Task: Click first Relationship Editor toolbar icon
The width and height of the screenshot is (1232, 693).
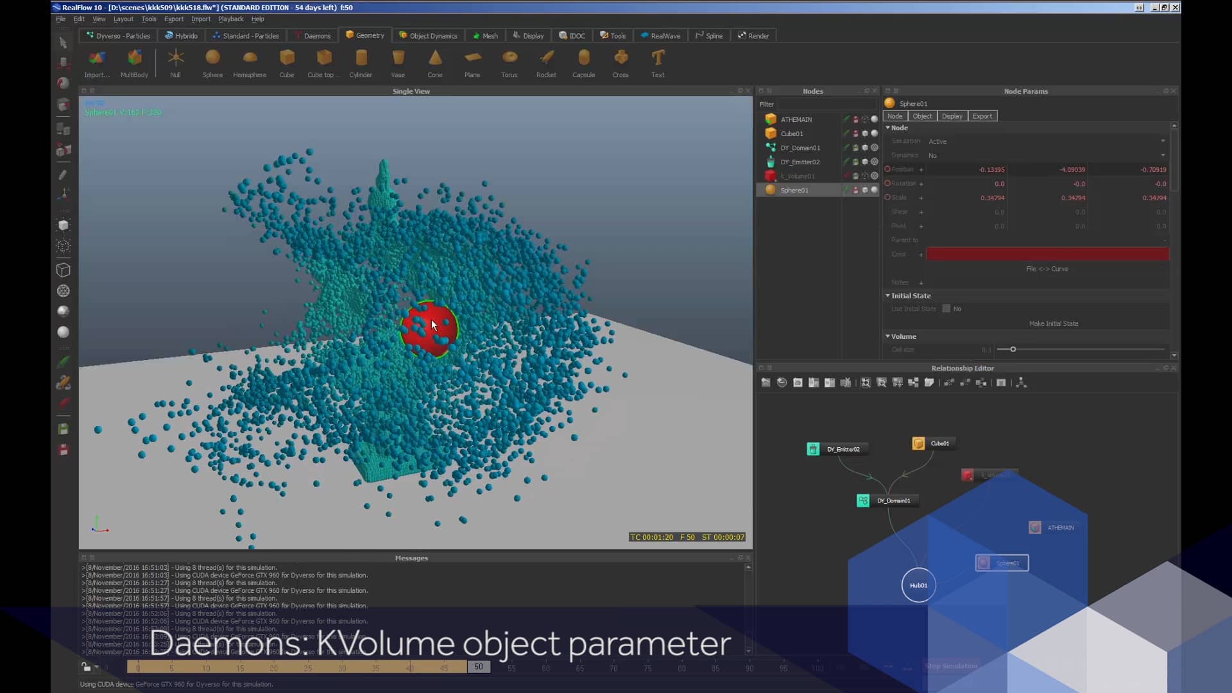Action: click(x=766, y=382)
